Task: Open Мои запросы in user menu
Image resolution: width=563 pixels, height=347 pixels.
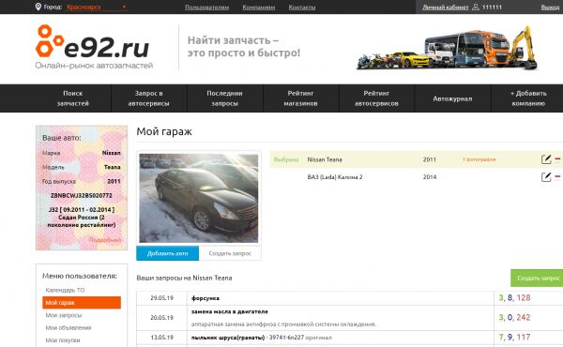Action: (x=64, y=315)
